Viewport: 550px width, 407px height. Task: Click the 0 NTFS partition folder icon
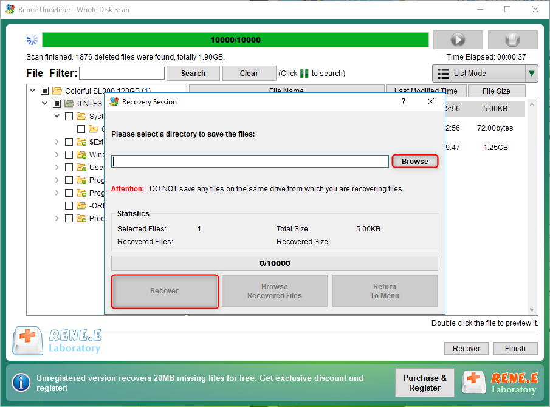[x=69, y=104]
